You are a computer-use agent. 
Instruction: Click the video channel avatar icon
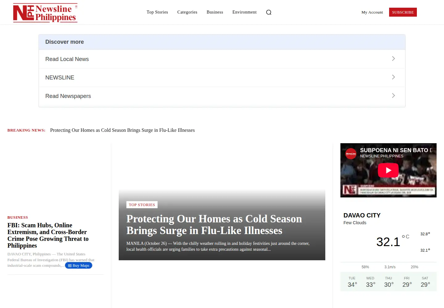[x=351, y=154]
